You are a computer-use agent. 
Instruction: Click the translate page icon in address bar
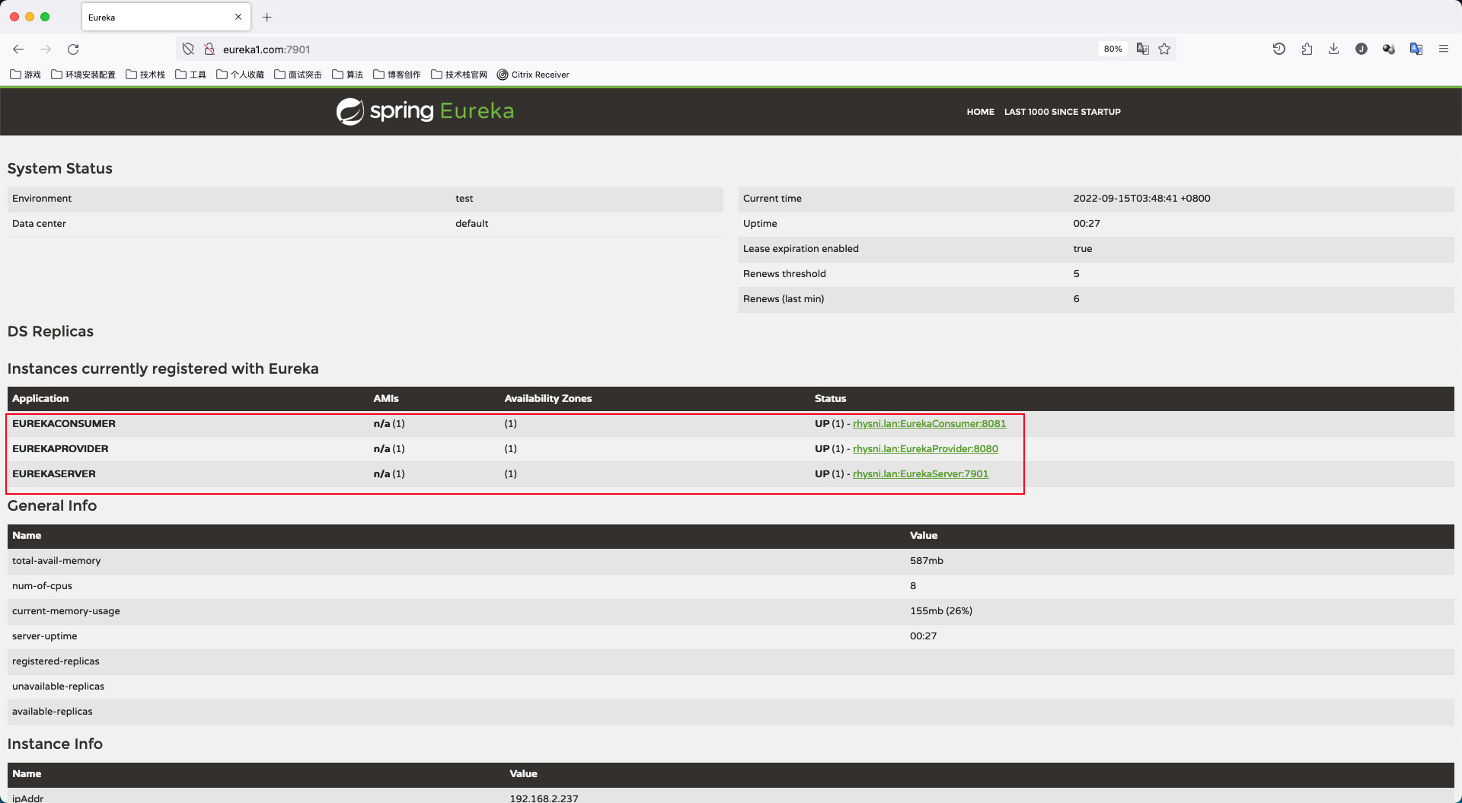[1142, 49]
